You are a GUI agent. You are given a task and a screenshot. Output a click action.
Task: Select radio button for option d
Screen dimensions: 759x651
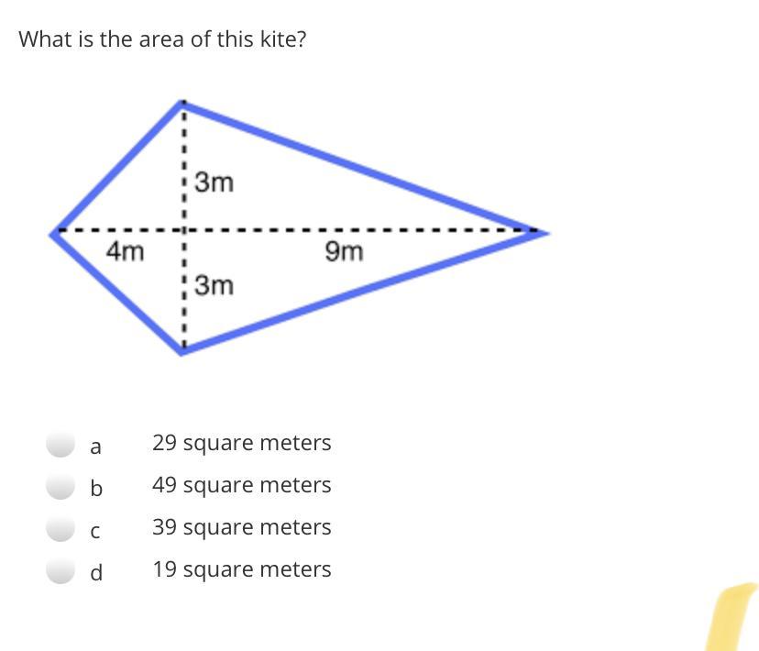coord(60,571)
